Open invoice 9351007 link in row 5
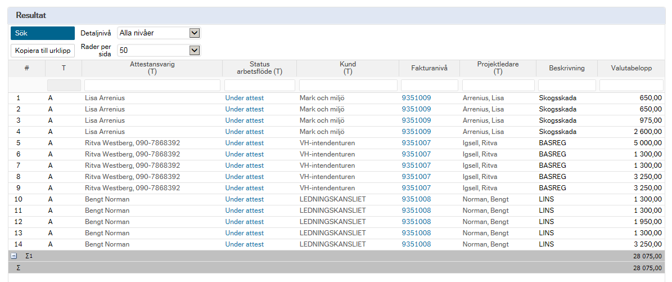 416,143
